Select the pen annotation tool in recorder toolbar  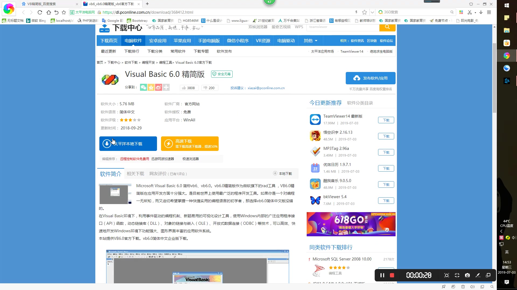point(478,275)
